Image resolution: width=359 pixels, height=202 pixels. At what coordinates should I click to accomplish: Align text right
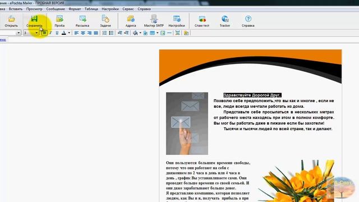coord(89,33)
